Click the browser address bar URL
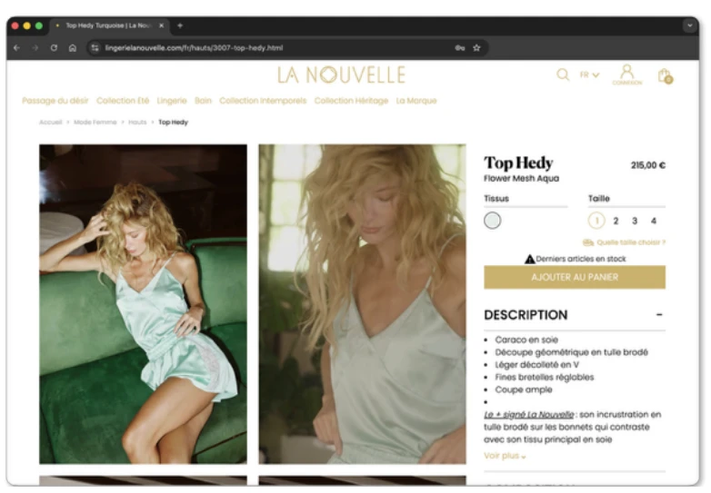 click(x=194, y=47)
